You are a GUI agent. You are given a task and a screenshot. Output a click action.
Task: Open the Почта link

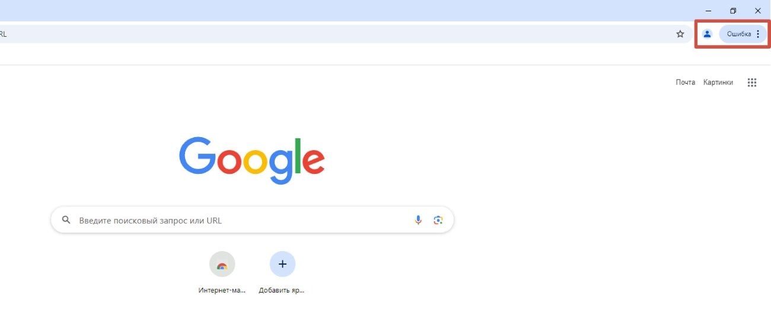click(x=685, y=82)
